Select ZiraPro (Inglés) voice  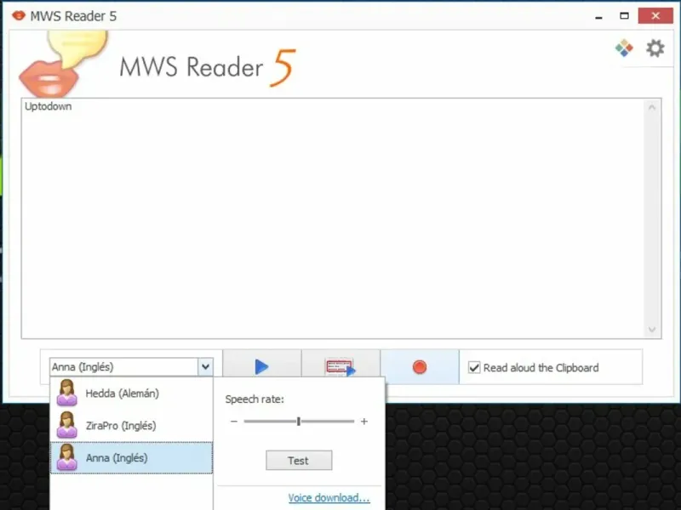click(x=131, y=426)
